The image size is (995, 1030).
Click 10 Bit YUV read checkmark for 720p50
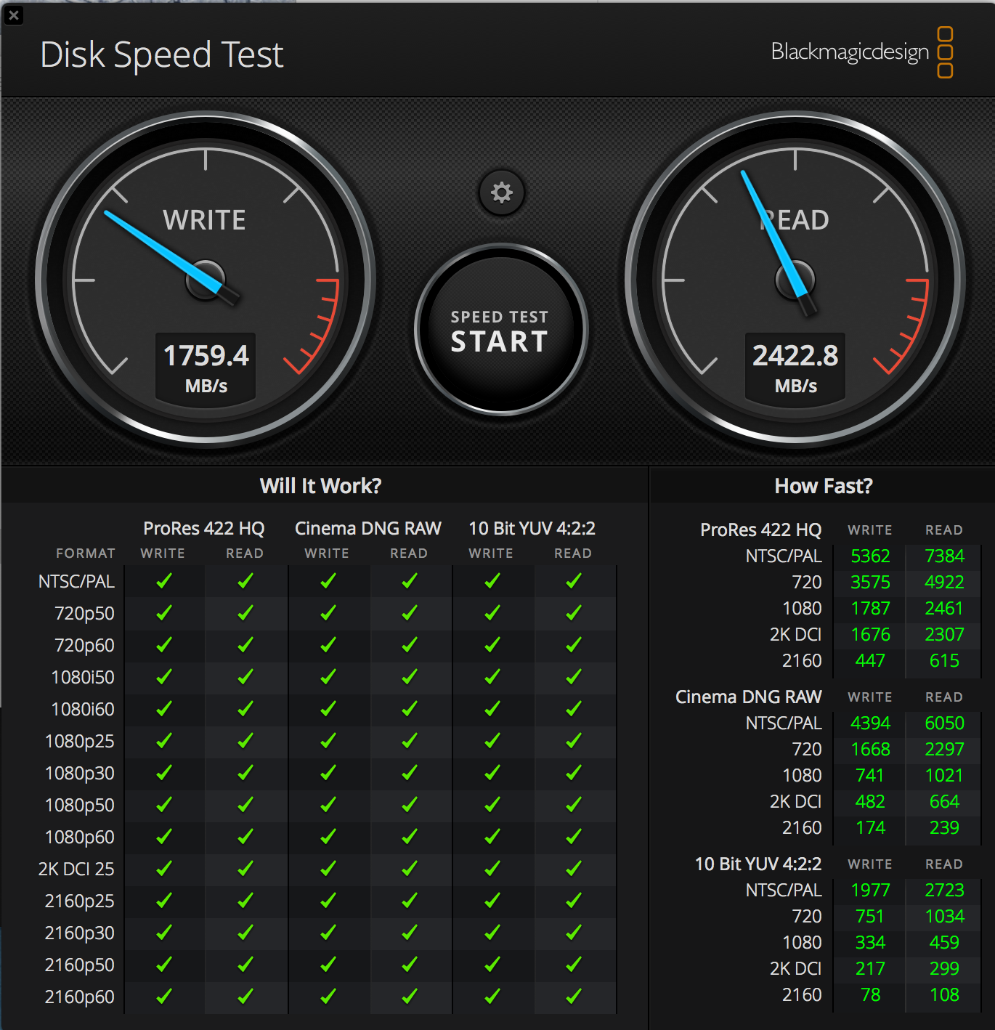(574, 613)
